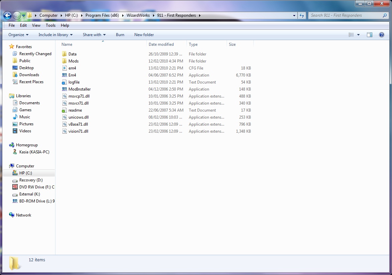Open the View menu
Screen dimensions: 392x275
(36, 25)
